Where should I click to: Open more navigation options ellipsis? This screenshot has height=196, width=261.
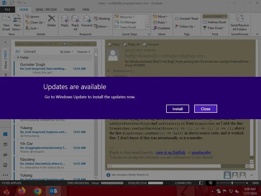point(5,175)
